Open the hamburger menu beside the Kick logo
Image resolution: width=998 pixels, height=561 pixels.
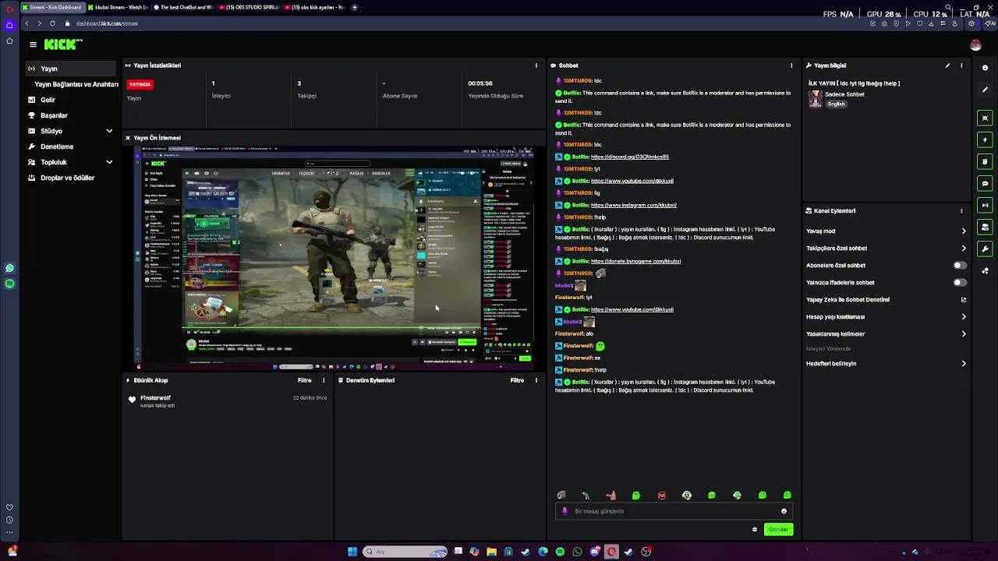(x=33, y=44)
